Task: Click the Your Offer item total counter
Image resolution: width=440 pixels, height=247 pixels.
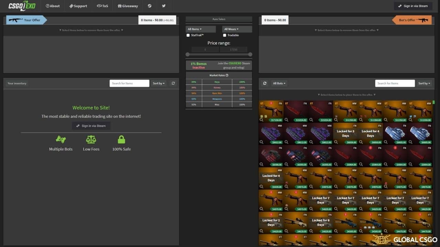Action: [157, 20]
